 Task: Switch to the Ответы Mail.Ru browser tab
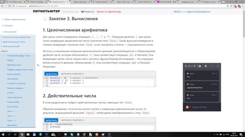coord(145,2)
